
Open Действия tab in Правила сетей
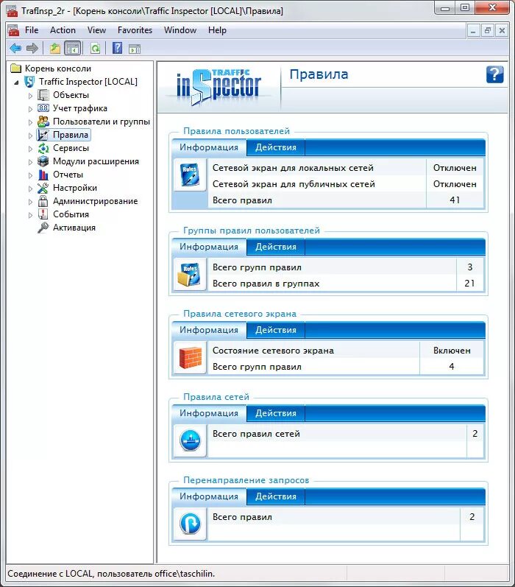click(276, 413)
